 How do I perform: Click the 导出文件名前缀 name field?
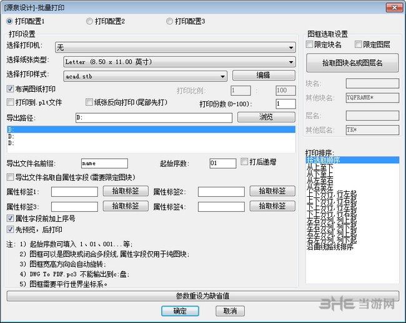[x=104, y=164]
